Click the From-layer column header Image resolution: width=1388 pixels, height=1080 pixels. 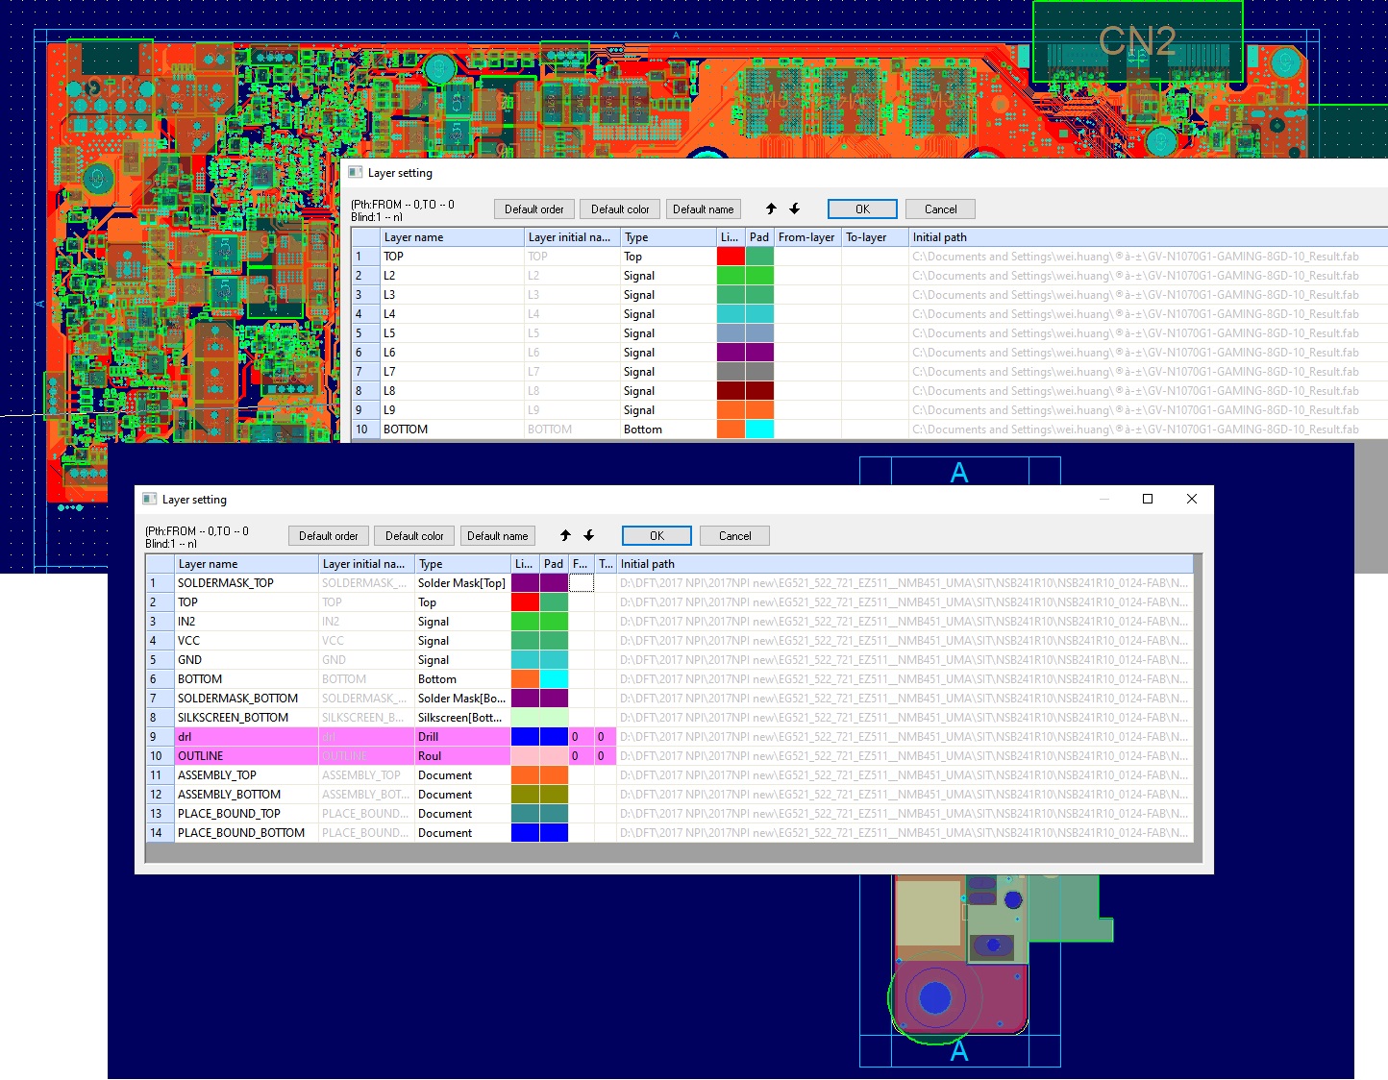(806, 237)
